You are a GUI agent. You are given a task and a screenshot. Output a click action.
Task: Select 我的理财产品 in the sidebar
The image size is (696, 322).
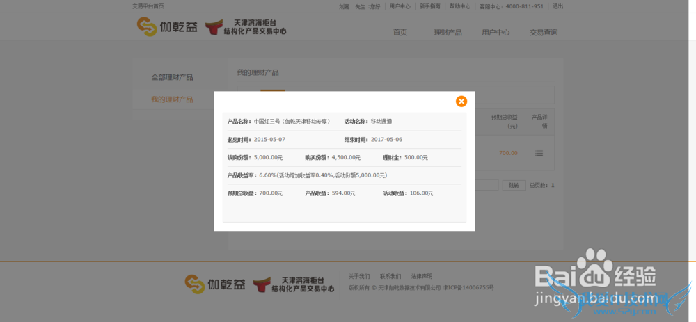tap(172, 99)
